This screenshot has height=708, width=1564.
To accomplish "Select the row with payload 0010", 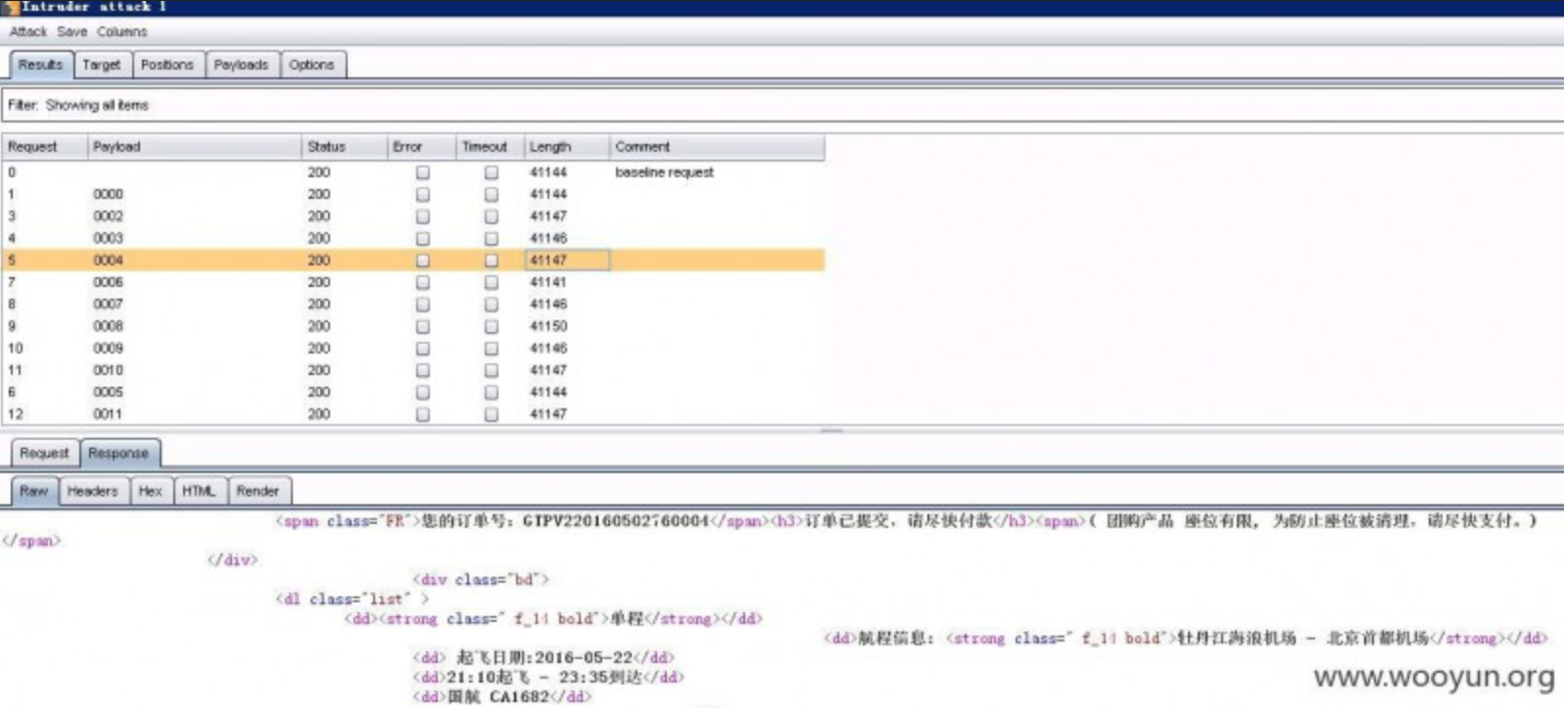I will click(x=413, y=370).
